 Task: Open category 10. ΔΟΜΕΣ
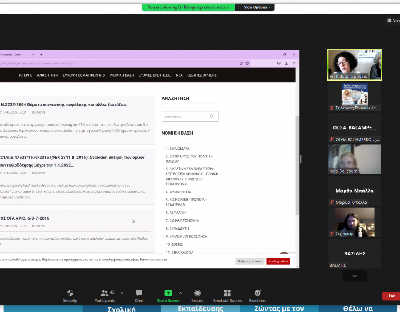[174, 245]
